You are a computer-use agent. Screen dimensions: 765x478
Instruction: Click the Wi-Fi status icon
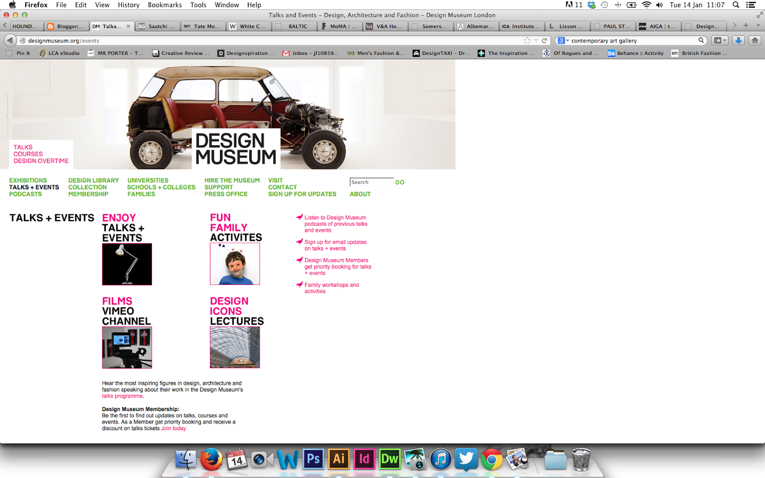pyautogui.click(x=646, y=5)
